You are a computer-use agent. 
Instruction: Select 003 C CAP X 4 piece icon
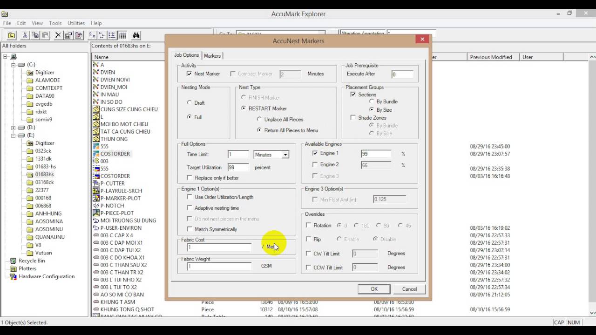click(x=96, y=235)
